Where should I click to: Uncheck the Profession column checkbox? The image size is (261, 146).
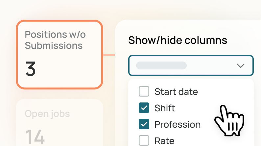coord(144,124)
